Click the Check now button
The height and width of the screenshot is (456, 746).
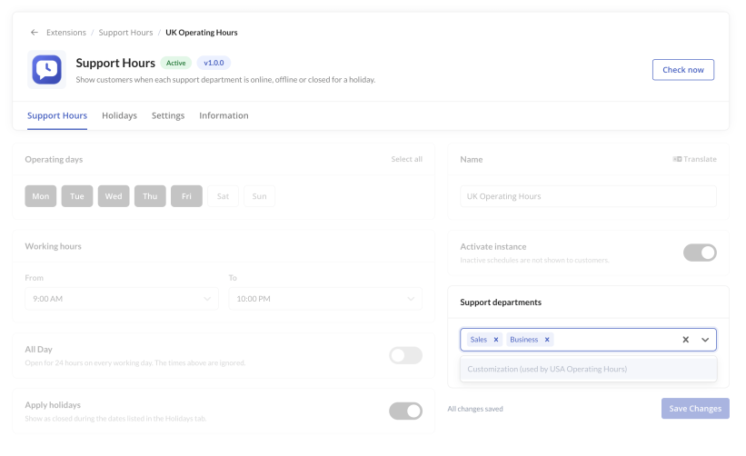[x=683, y=70]
